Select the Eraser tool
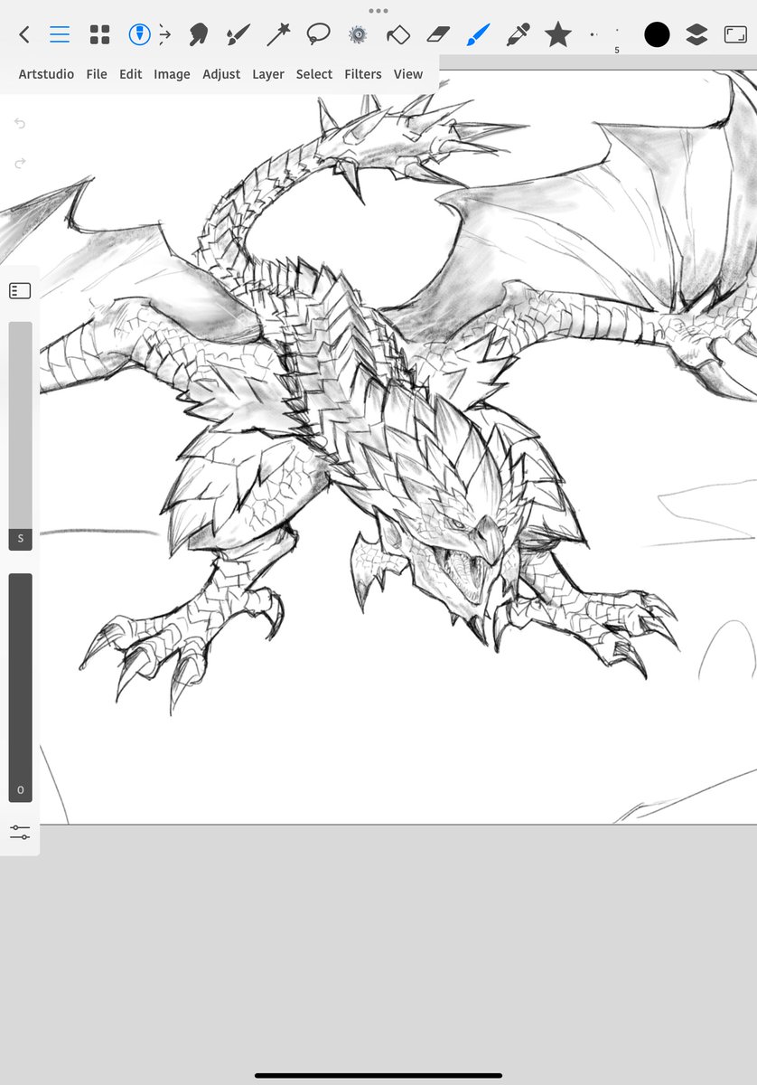Viewport: 757px width, 1085px height. click(x=437, y=35)
